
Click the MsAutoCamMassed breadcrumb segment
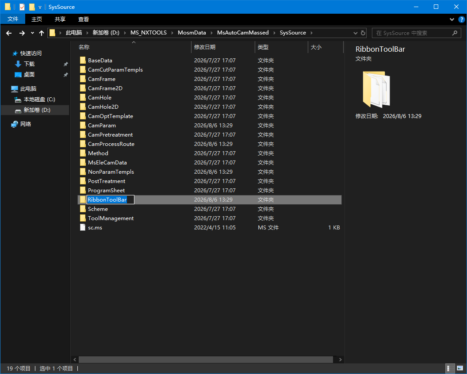click(x=243, y=33)
